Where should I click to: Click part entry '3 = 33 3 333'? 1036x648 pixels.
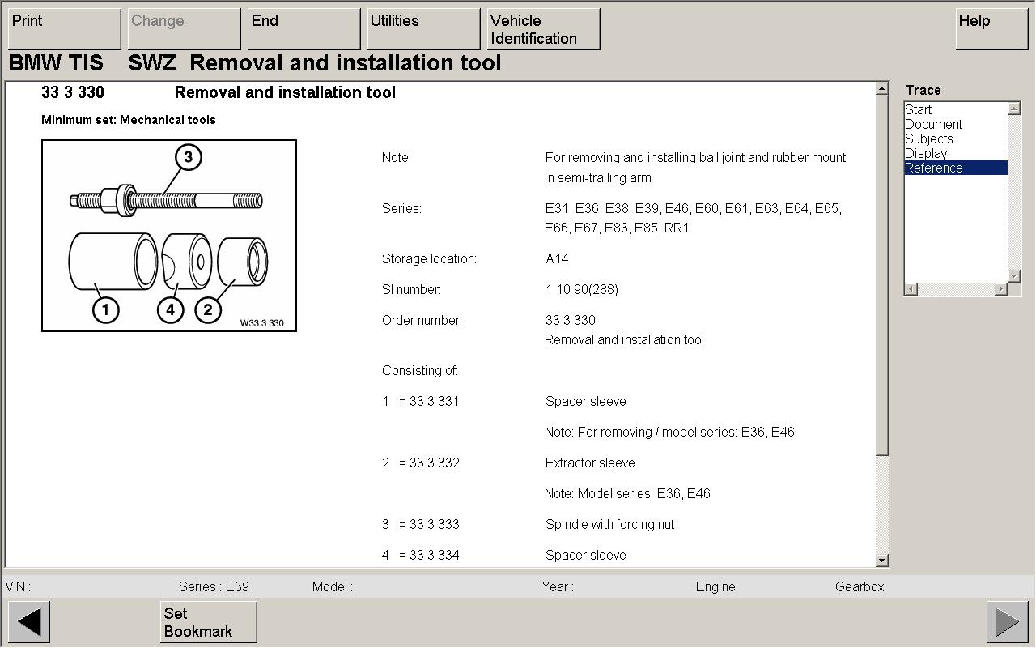[421, 525]
